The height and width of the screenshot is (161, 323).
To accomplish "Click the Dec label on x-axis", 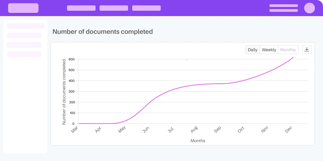I will point(289,130).
